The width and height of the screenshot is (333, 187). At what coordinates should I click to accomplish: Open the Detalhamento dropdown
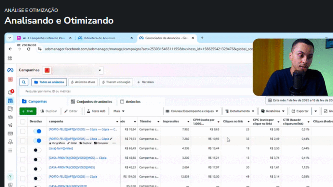tap(239, 111)
